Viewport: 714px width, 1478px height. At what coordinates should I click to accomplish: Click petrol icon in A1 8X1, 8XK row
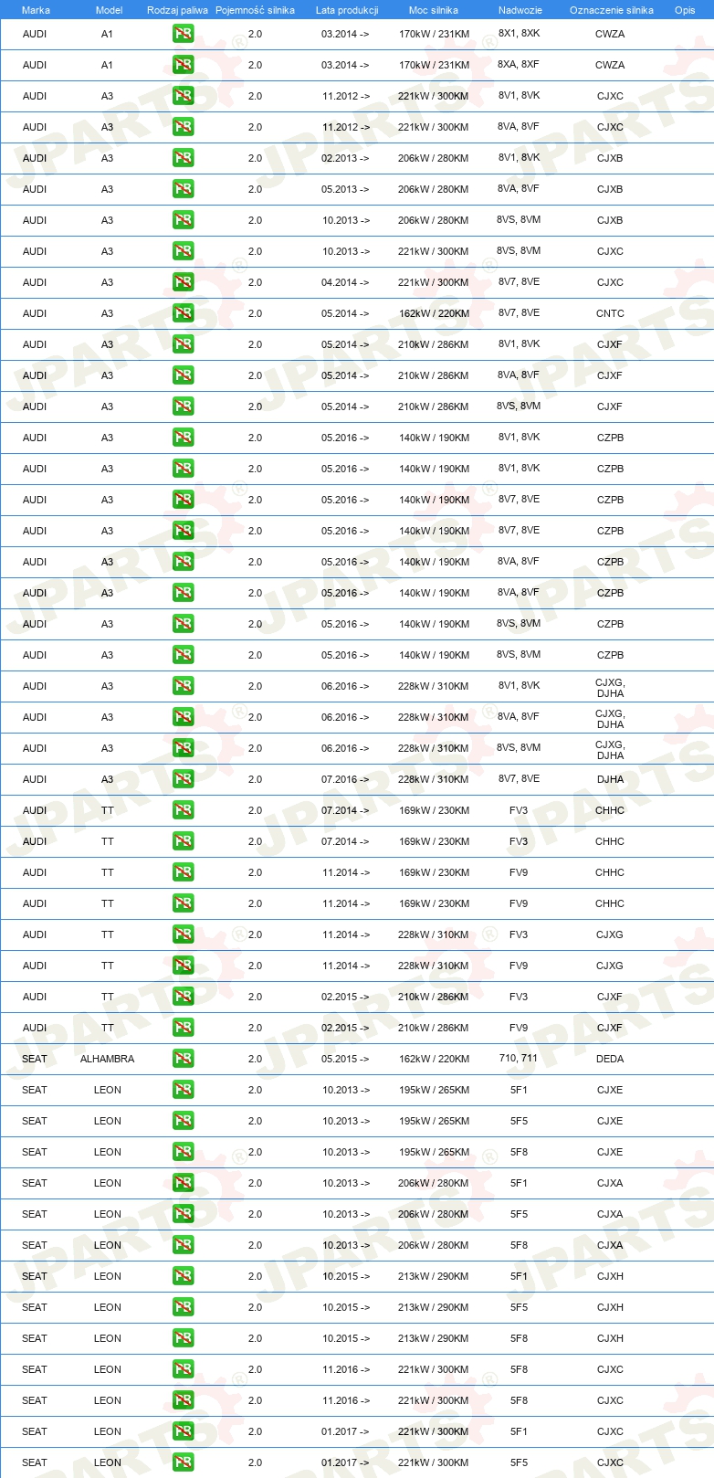[184, 34]
